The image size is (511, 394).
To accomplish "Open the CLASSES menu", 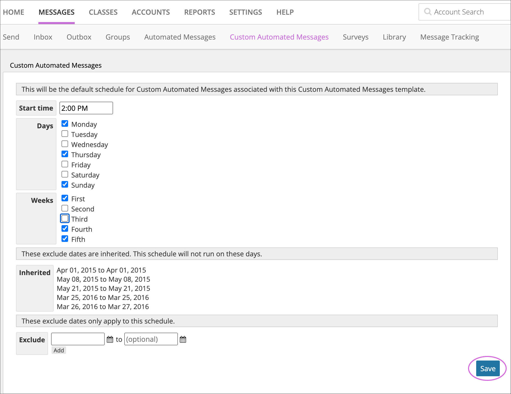I will [x=103, y=12].
